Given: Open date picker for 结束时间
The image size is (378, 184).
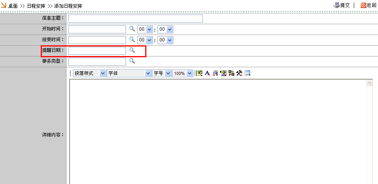Looking at the screenshot, I should click(x=132, y=40).
